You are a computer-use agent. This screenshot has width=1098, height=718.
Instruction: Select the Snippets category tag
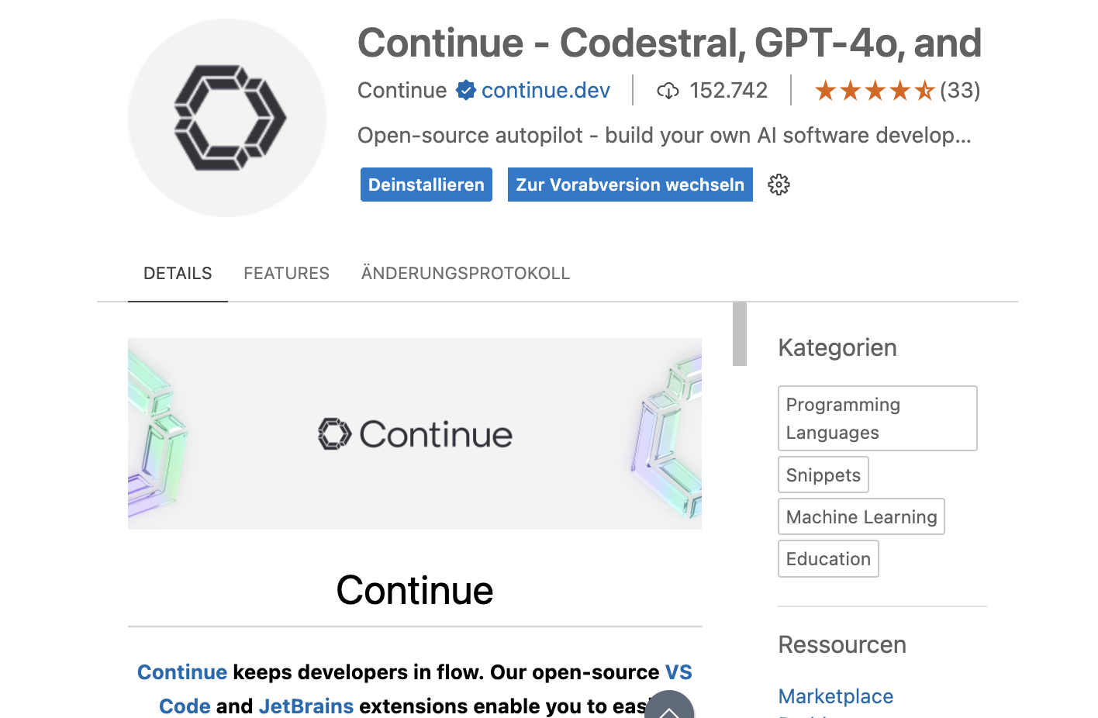click(x=823, y=475)
